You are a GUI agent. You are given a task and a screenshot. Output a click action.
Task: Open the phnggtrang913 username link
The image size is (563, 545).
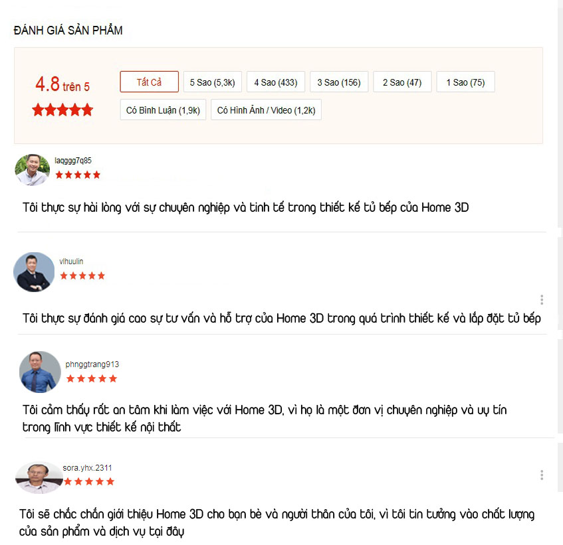(92, 364)
